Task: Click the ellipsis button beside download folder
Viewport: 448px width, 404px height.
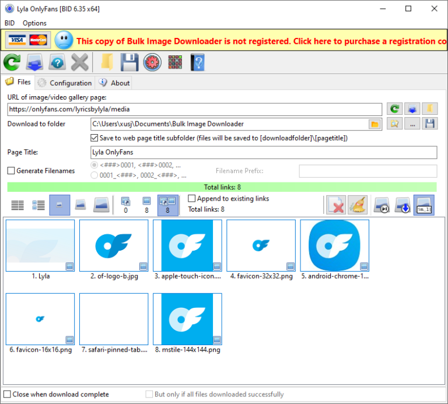Action: point(412,124)
